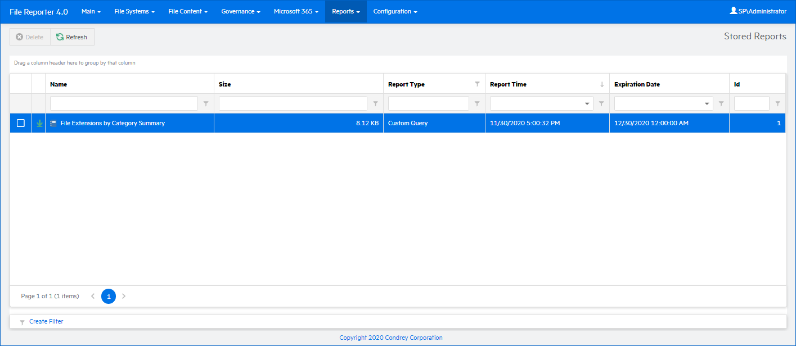Select page 1 in pager
The image size is (796, 346).
pyautogui.click(x=109, y=296)
